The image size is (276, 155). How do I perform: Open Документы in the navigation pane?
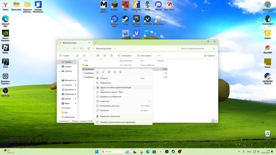tap(69, 90)
